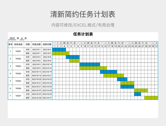The height and width of the screenshot is (126, 166).
Task: Select TASK5 planned start date 2022/8/20
Action: coord(36,79)
